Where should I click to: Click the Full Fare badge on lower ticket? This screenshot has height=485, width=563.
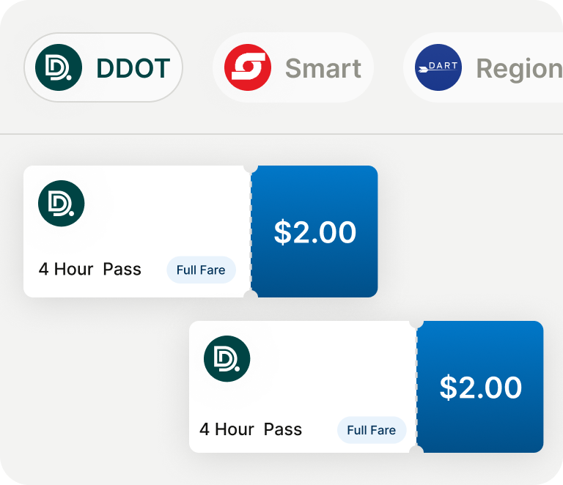[x=371, y=430]
